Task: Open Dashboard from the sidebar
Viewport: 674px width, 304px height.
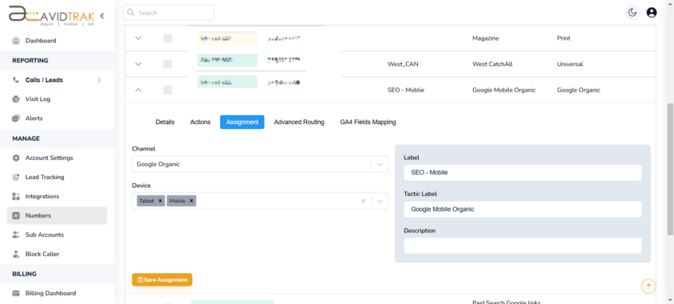Action: (41, 41)
